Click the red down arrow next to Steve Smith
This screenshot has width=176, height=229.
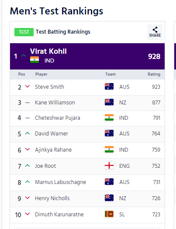(x=28, y=87)
